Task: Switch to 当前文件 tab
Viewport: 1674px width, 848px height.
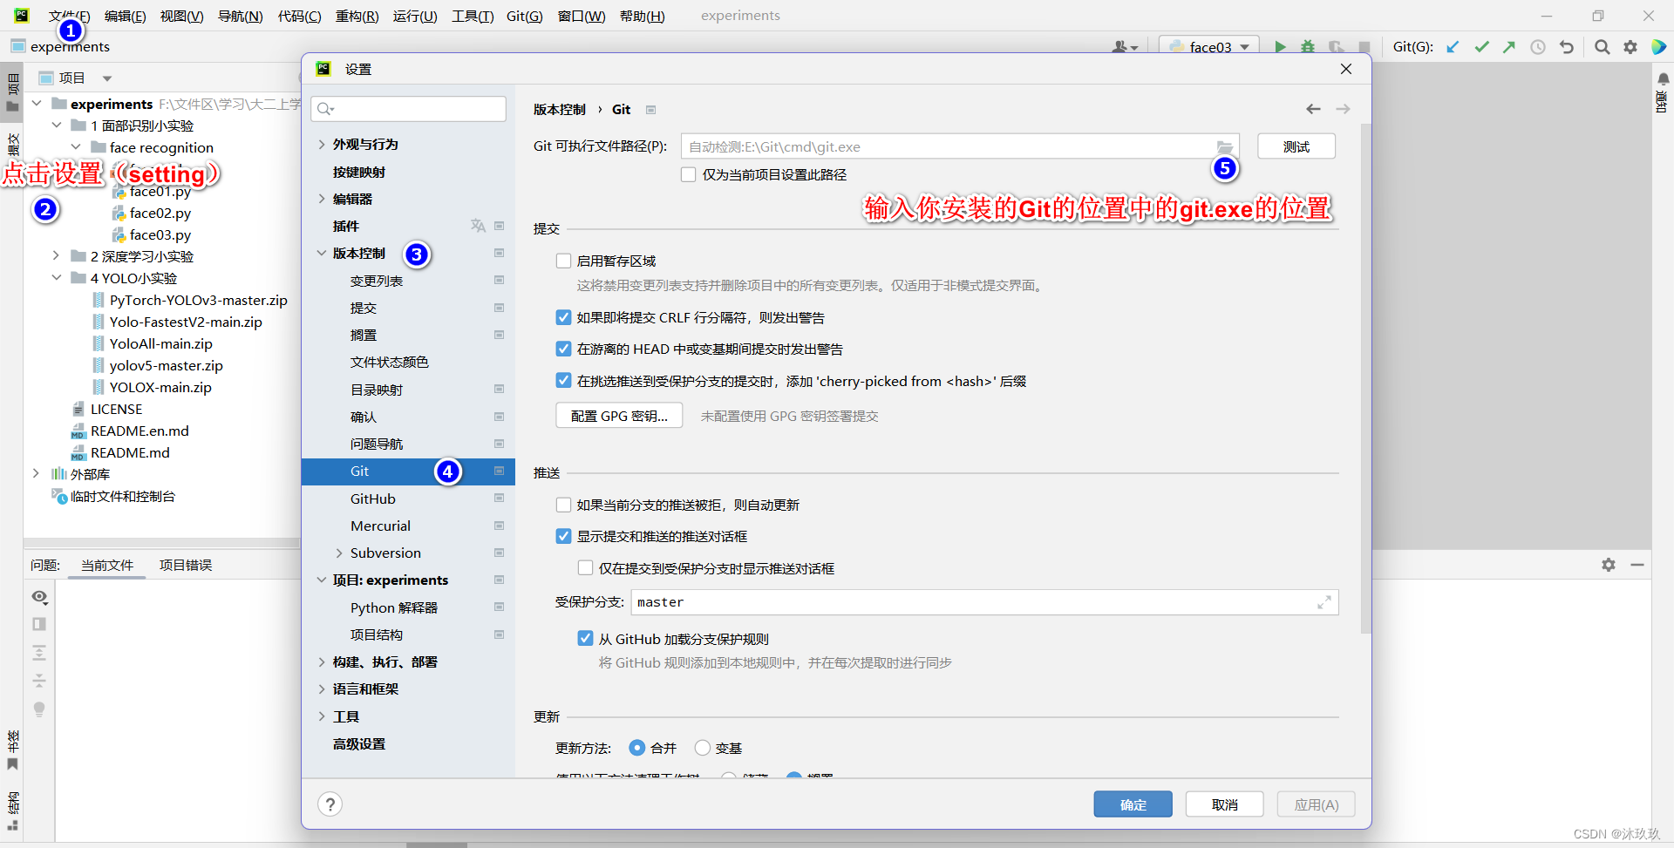Action: coord(107,565)
